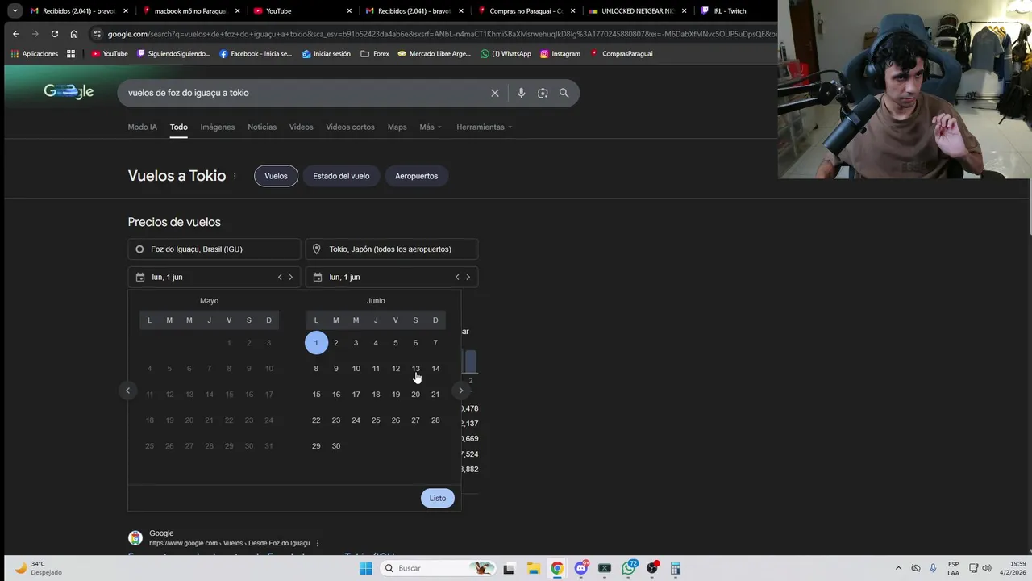Image resolution: width=1032 pixels, height=581 pixels.
Task: Click the Google logo
Action: [x=69, y=92]
